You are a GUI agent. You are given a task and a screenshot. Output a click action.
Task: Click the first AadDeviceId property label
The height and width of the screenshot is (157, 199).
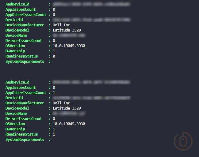pos(17,4)
